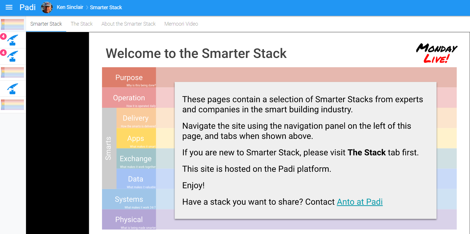Open the About the Smarter Stack tab
Screen dimensions: 470x234
point(129,24)
